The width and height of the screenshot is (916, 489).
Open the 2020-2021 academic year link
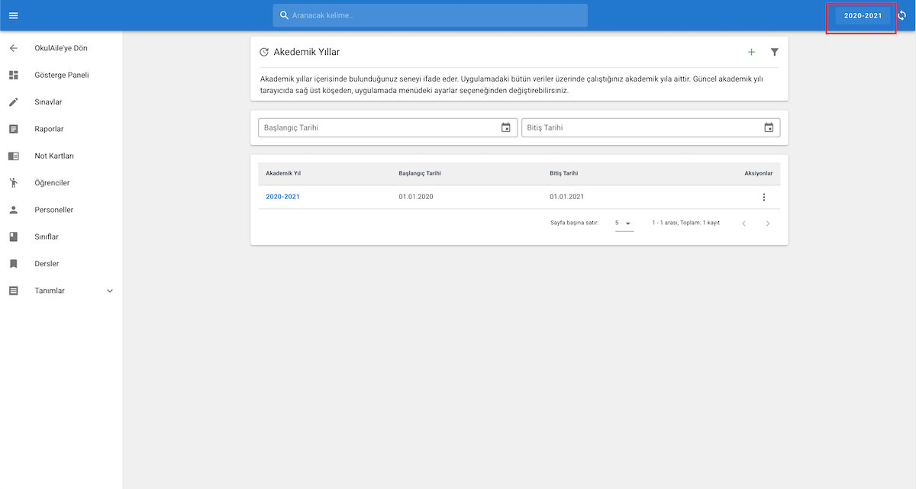click(283, 197)
